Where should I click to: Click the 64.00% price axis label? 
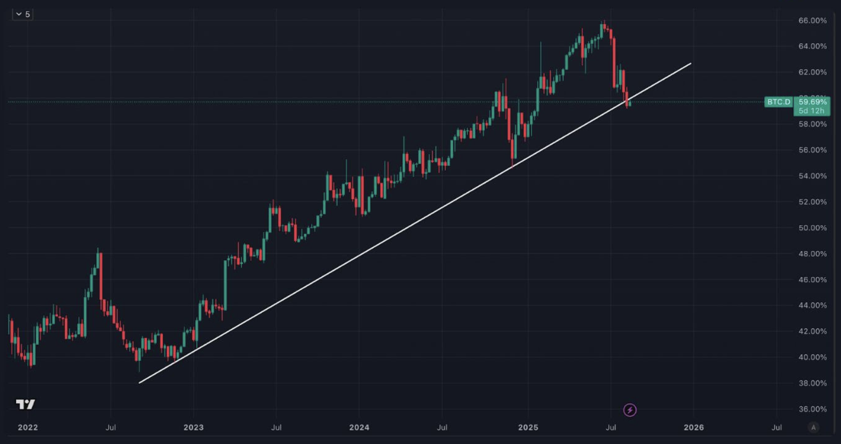pyautogui.click(x=813, y=46)
